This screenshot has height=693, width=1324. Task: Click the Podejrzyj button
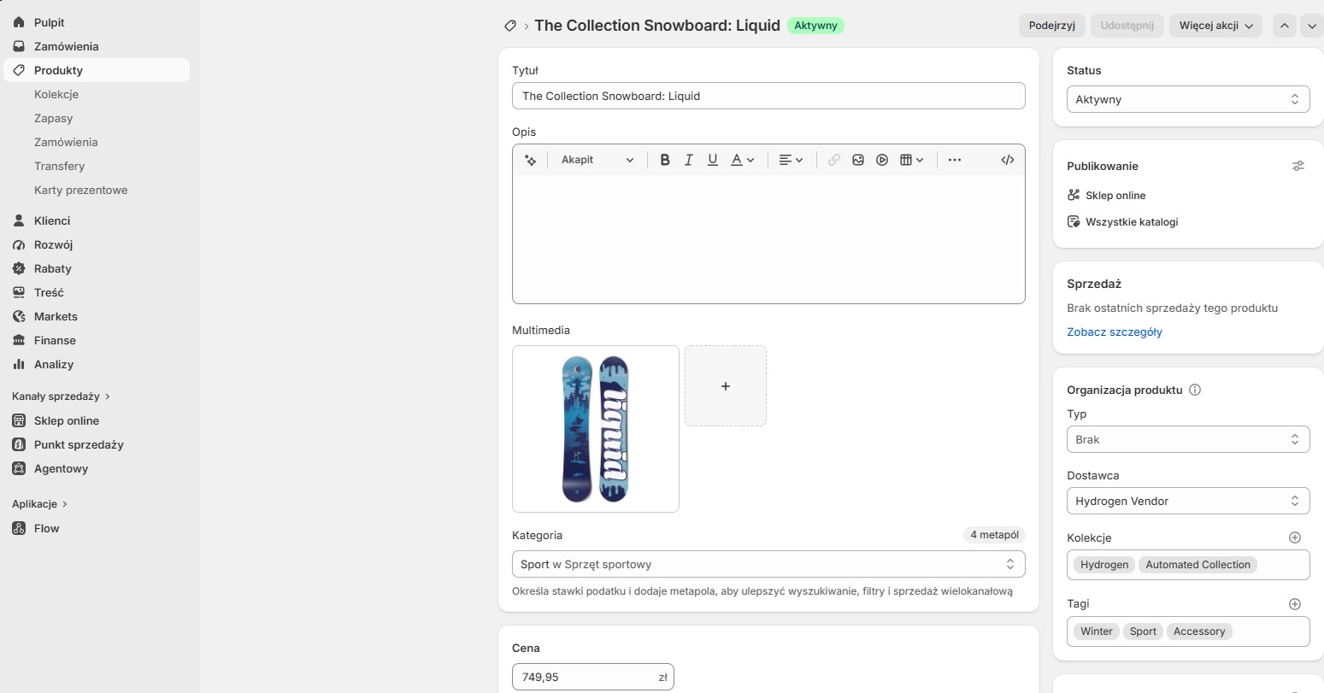pyautogui.click(x=1052, y=26)
